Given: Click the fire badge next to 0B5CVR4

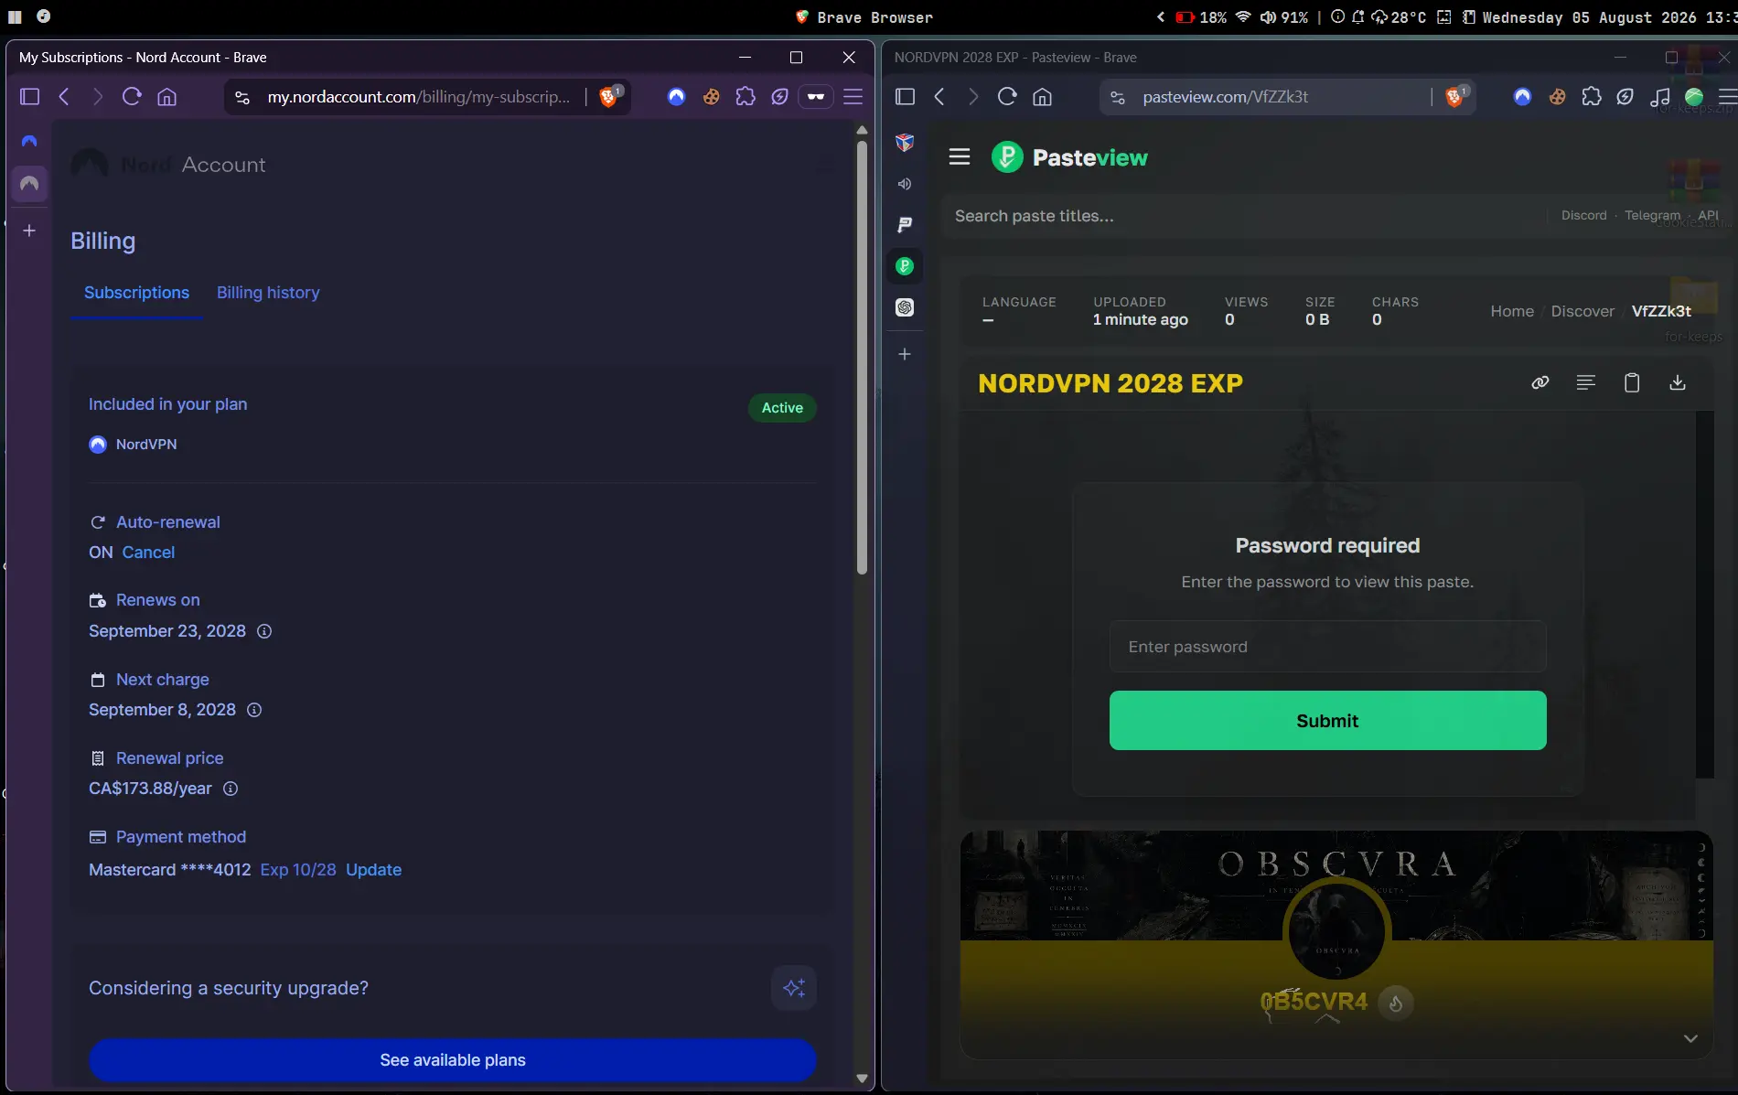Looking at the screenshot, I should (1396, 1003).
